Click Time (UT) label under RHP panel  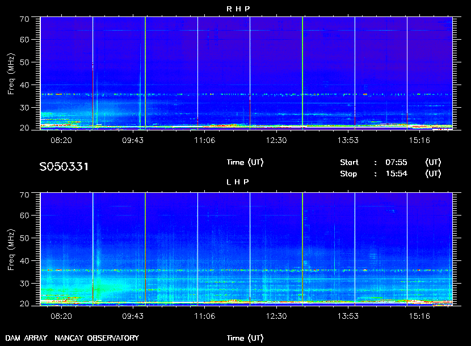245,162
